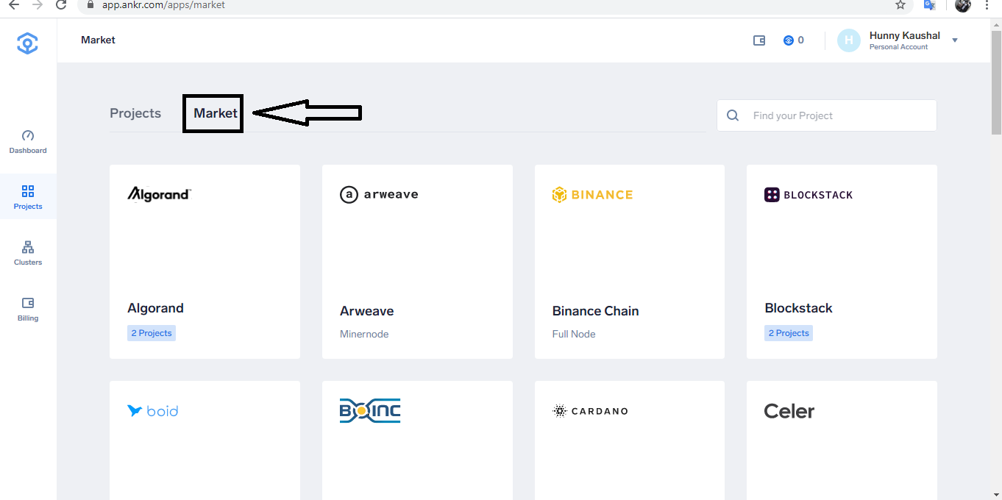Click the wallet icon in header
The width and height of the screenshot is (1002, 500).
pyautogui.click(x=759, y=40)
